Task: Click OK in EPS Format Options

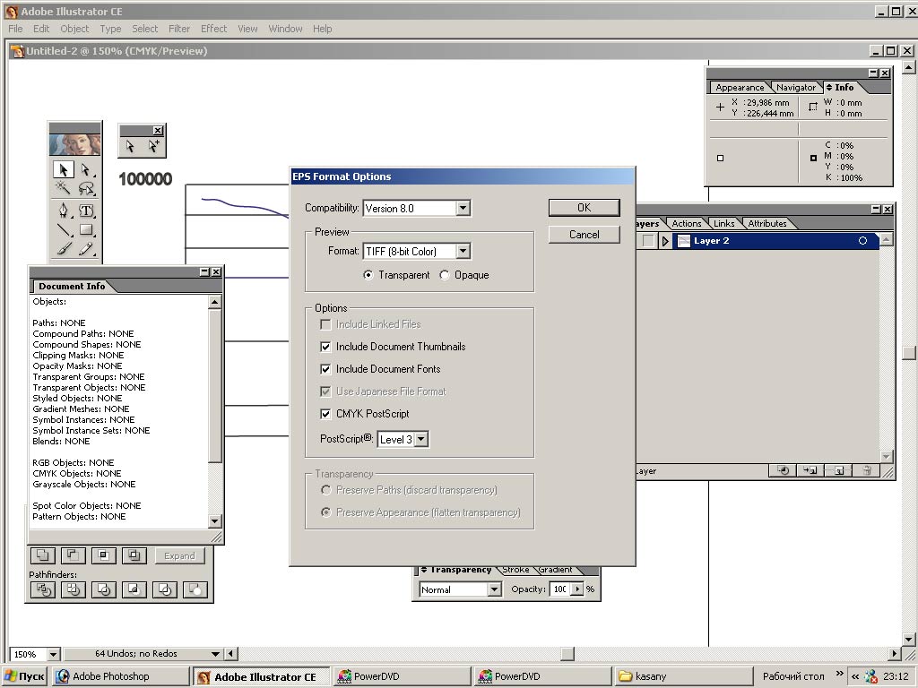Action: (584, 208)
